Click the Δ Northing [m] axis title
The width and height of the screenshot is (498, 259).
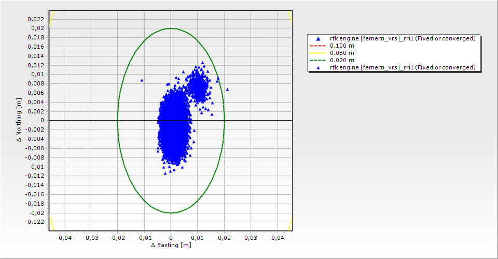tap(19, 120)
